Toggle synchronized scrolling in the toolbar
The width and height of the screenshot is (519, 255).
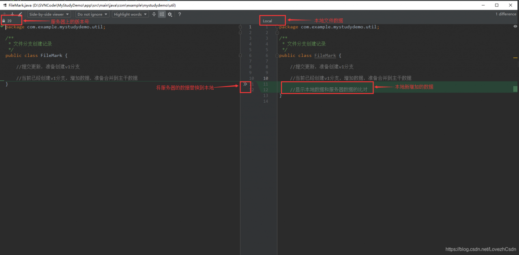pyautogui.click(x=161, y=14)
